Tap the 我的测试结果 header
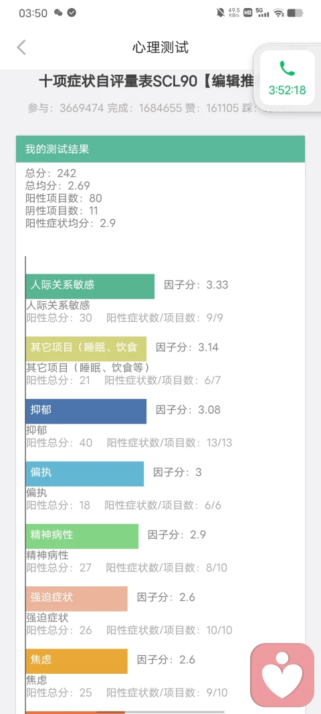This screenshot has width=321, height=714. 160,149
